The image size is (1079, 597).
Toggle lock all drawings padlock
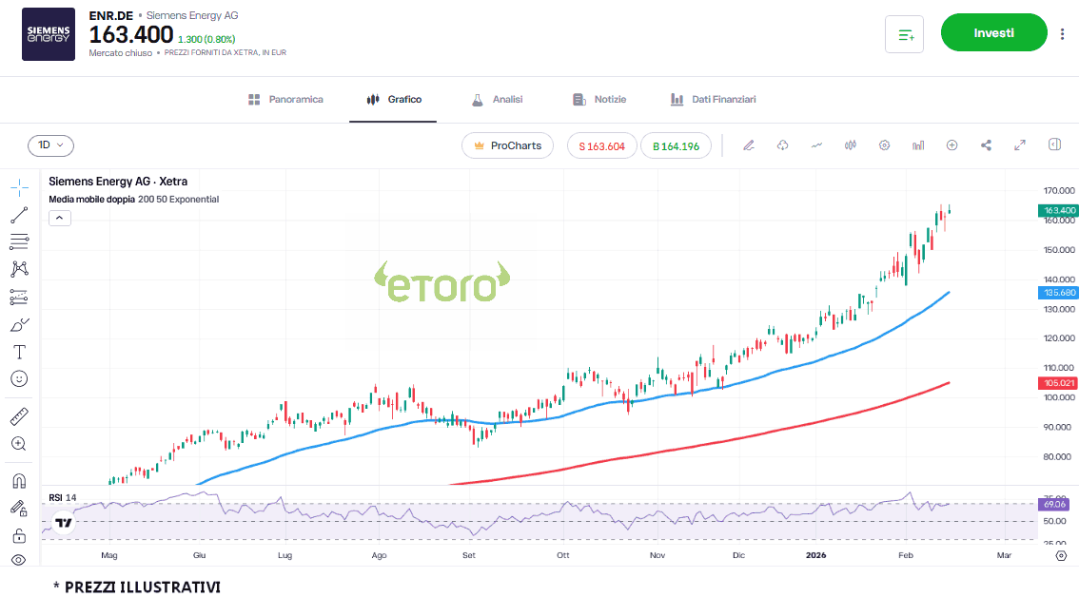click(19, 535)
